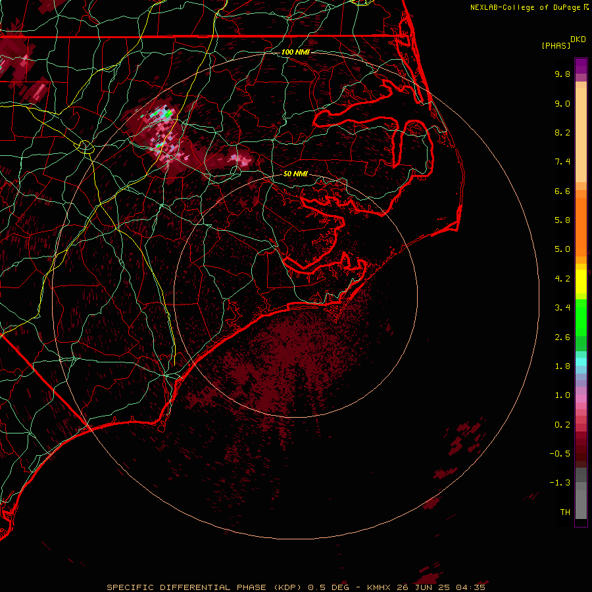Pick the cyan color bar segment
Viewport: 592px width, 592px height.
(x=581, y=362)
